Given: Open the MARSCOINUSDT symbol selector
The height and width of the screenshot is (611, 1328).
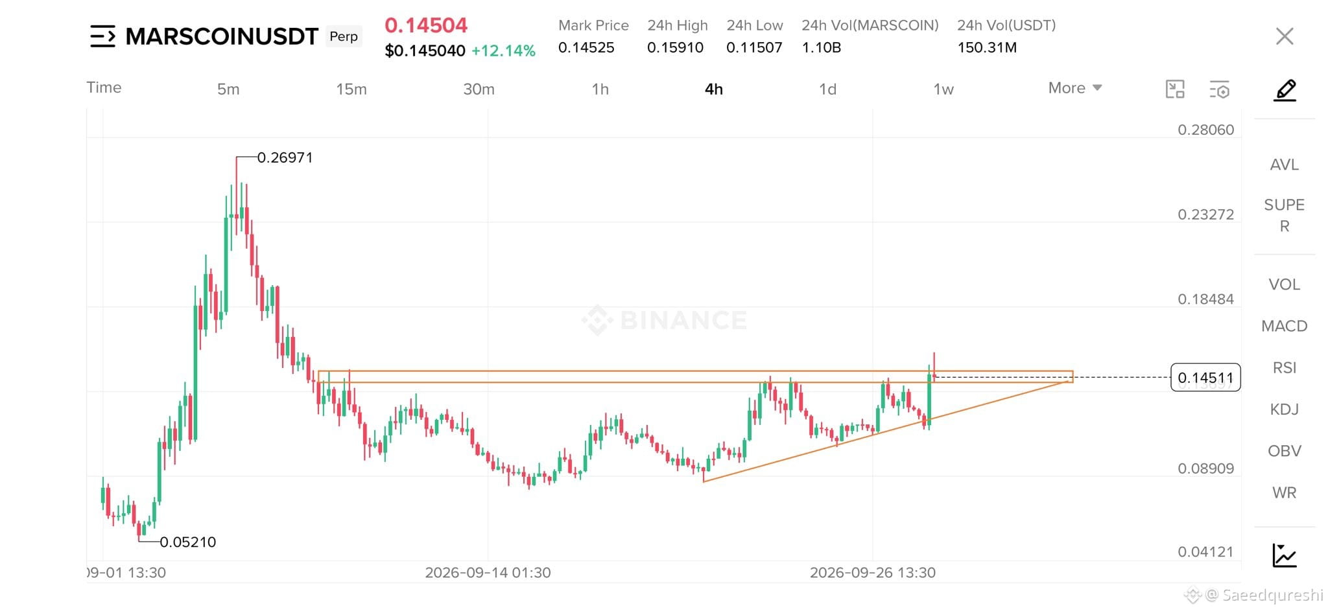Looking at the screenshot, I should click(222, 36).
